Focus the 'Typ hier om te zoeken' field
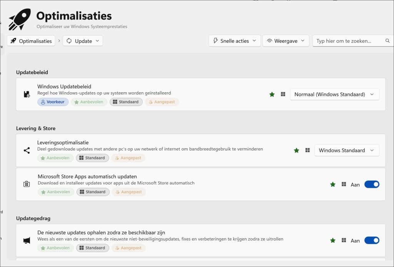Screen dimensions: 394x267 pyautogui.click(x=353, y=41)
